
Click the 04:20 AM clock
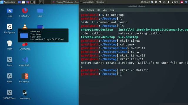[x=145, y=2]
